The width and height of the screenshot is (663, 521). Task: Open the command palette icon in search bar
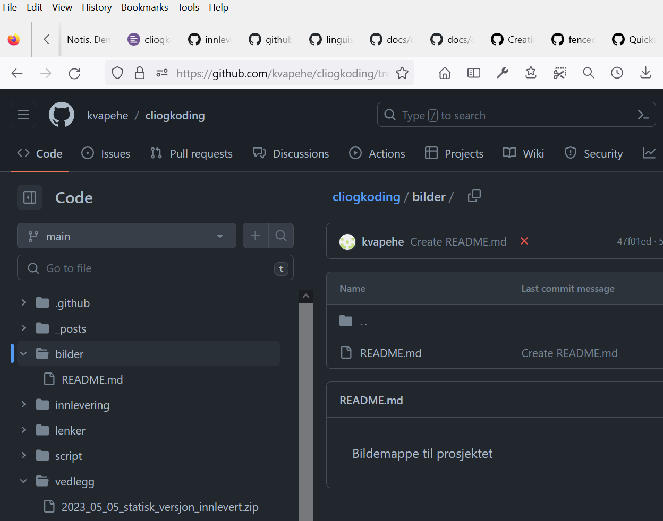coord(643,115)
